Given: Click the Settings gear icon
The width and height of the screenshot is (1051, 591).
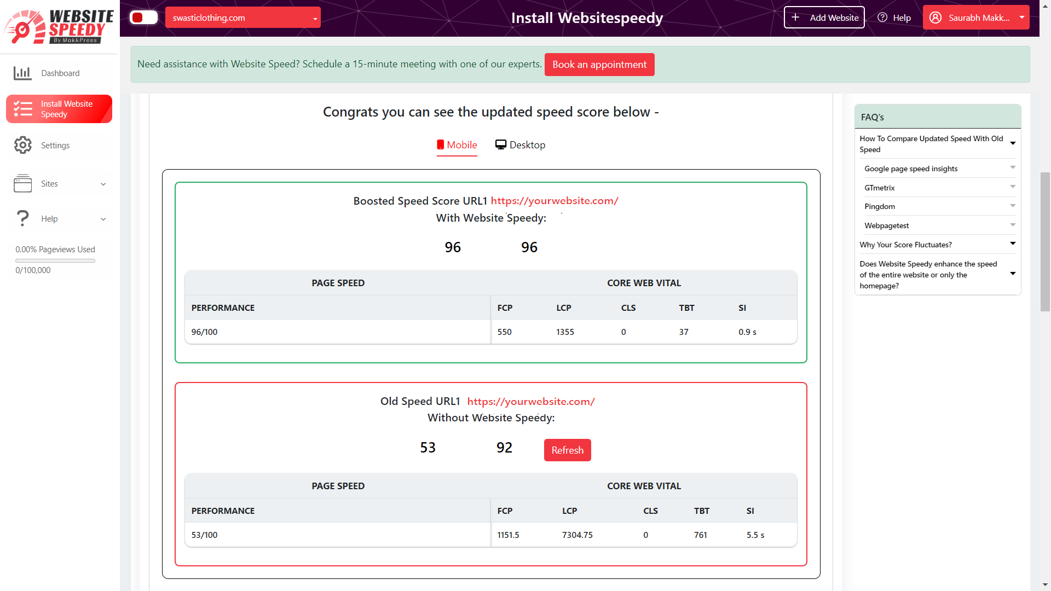Looking at the screenshot, I should (22, 144).
